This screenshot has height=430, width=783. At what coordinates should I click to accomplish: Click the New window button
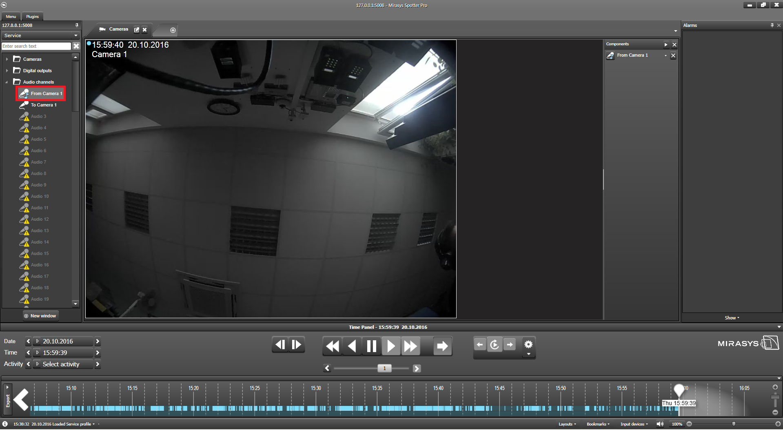(40, 316)
